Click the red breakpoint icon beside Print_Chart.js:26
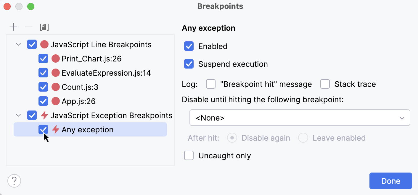Viewport: 418px width, 195px height. click(x=55, y=58)
